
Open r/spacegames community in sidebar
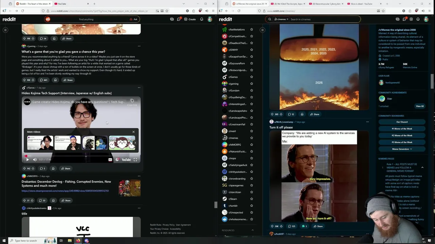(x=236, y=185)
